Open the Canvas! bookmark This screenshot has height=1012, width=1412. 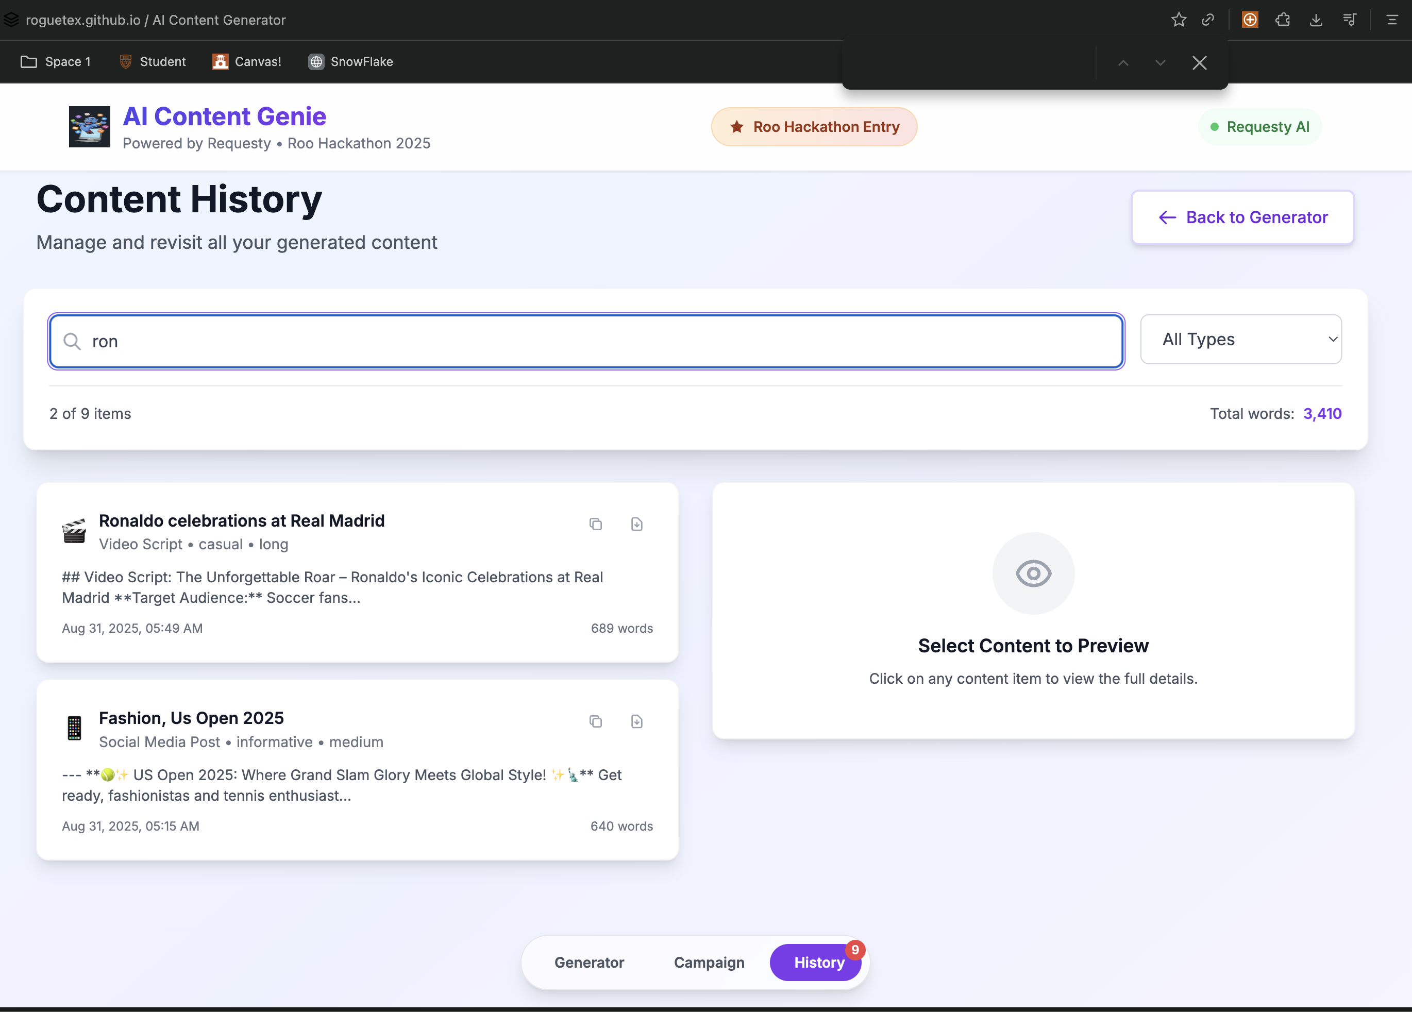tap(247, 62)
